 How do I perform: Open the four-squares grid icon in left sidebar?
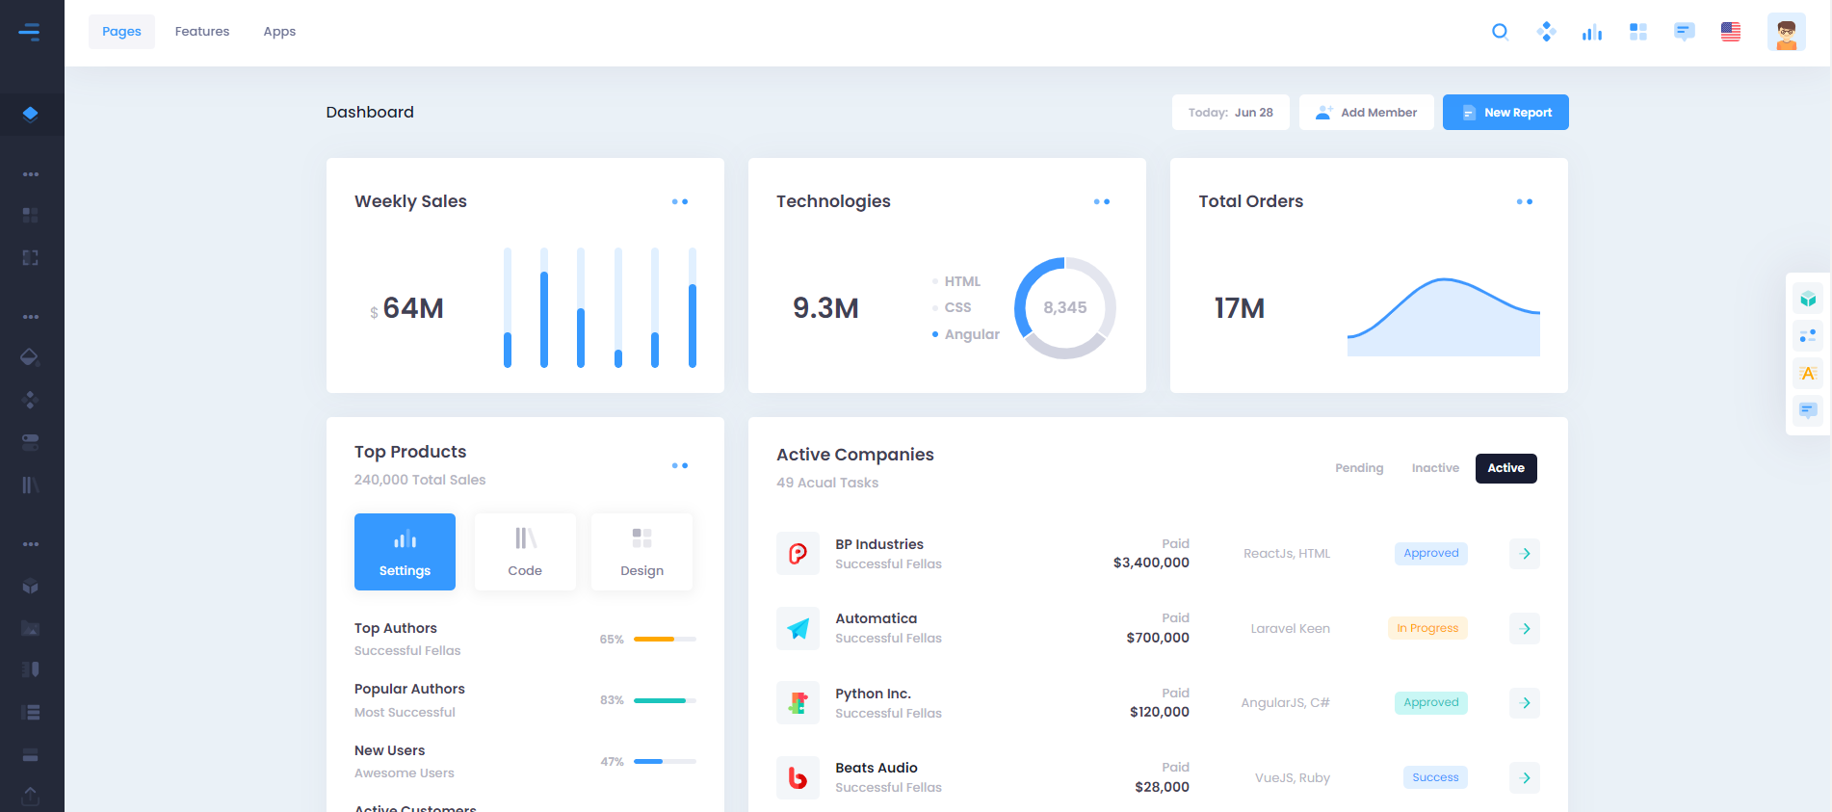30,215
